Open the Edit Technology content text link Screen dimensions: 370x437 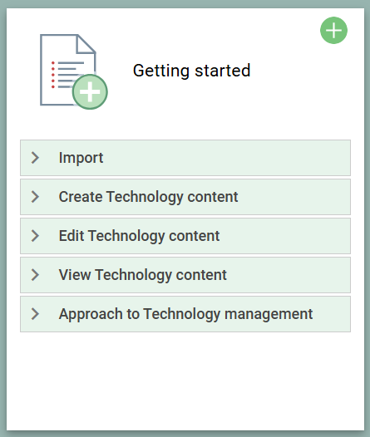pyautogui.click(x=139, y=236)
